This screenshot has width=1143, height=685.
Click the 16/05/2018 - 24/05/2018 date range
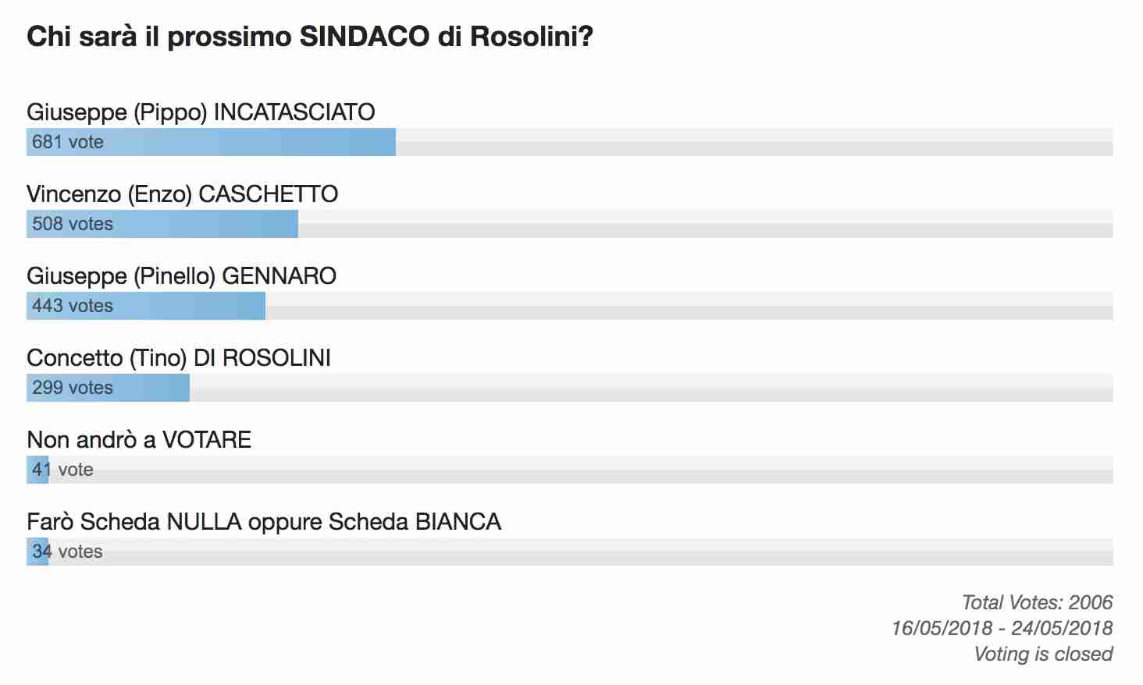point(1002,628)
